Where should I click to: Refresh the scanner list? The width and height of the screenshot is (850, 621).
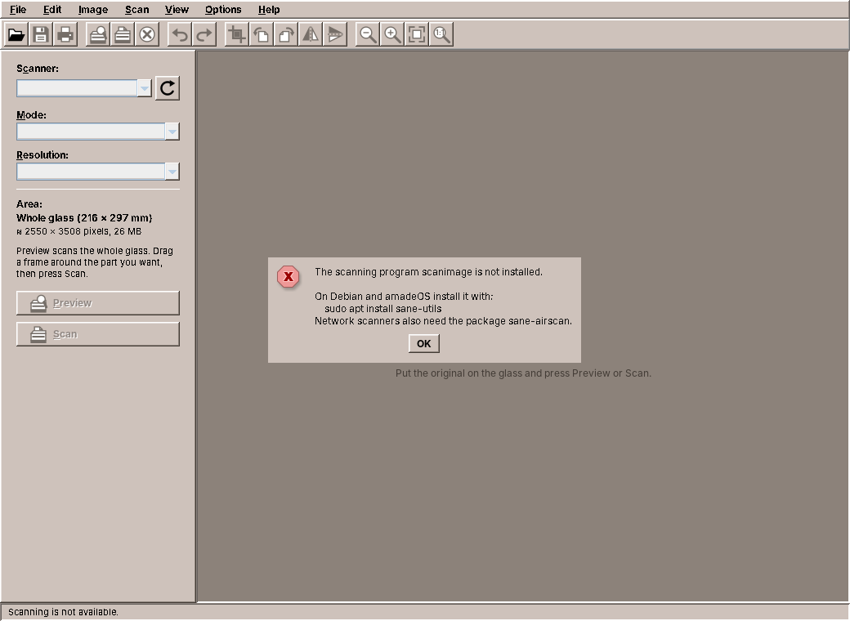tap(168, 87)
